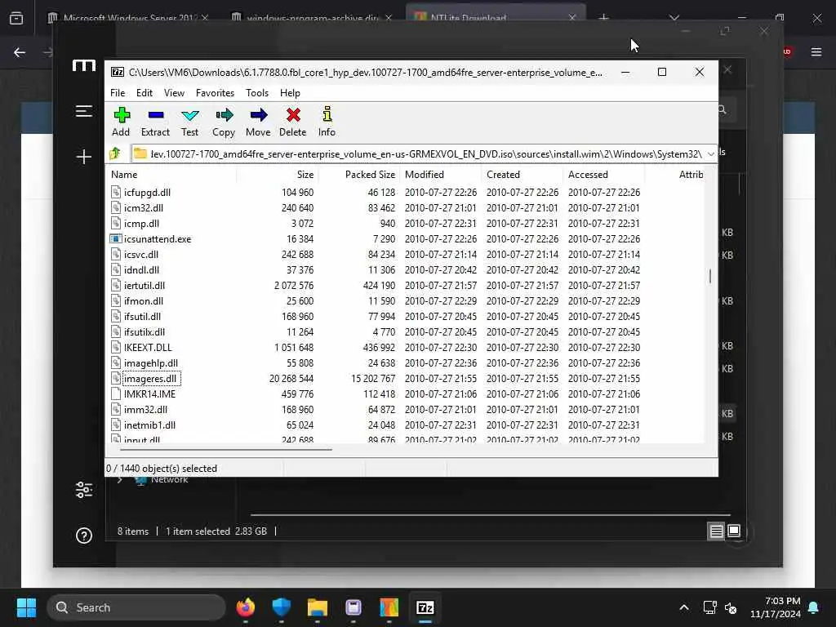Select the iertutil.dll file
This screenshot has height=627, width=836.
(145, 285)
